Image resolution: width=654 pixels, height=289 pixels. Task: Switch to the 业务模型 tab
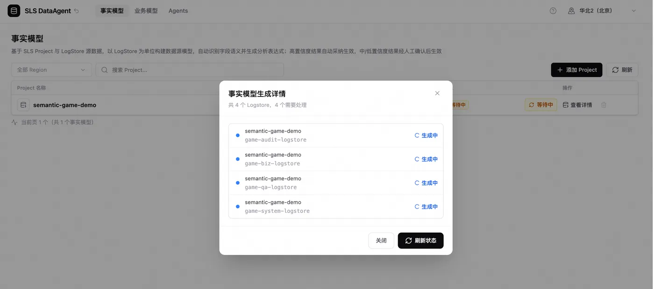tap(146, 11)
